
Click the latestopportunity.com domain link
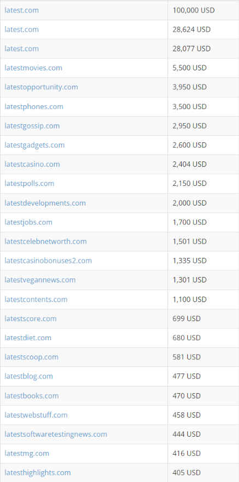41,87
